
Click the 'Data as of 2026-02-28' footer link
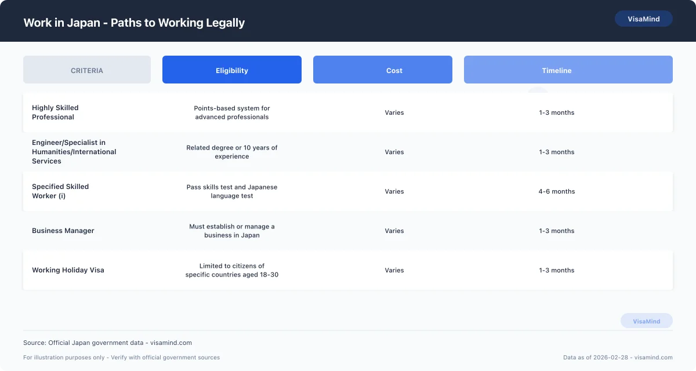[618, 358]
